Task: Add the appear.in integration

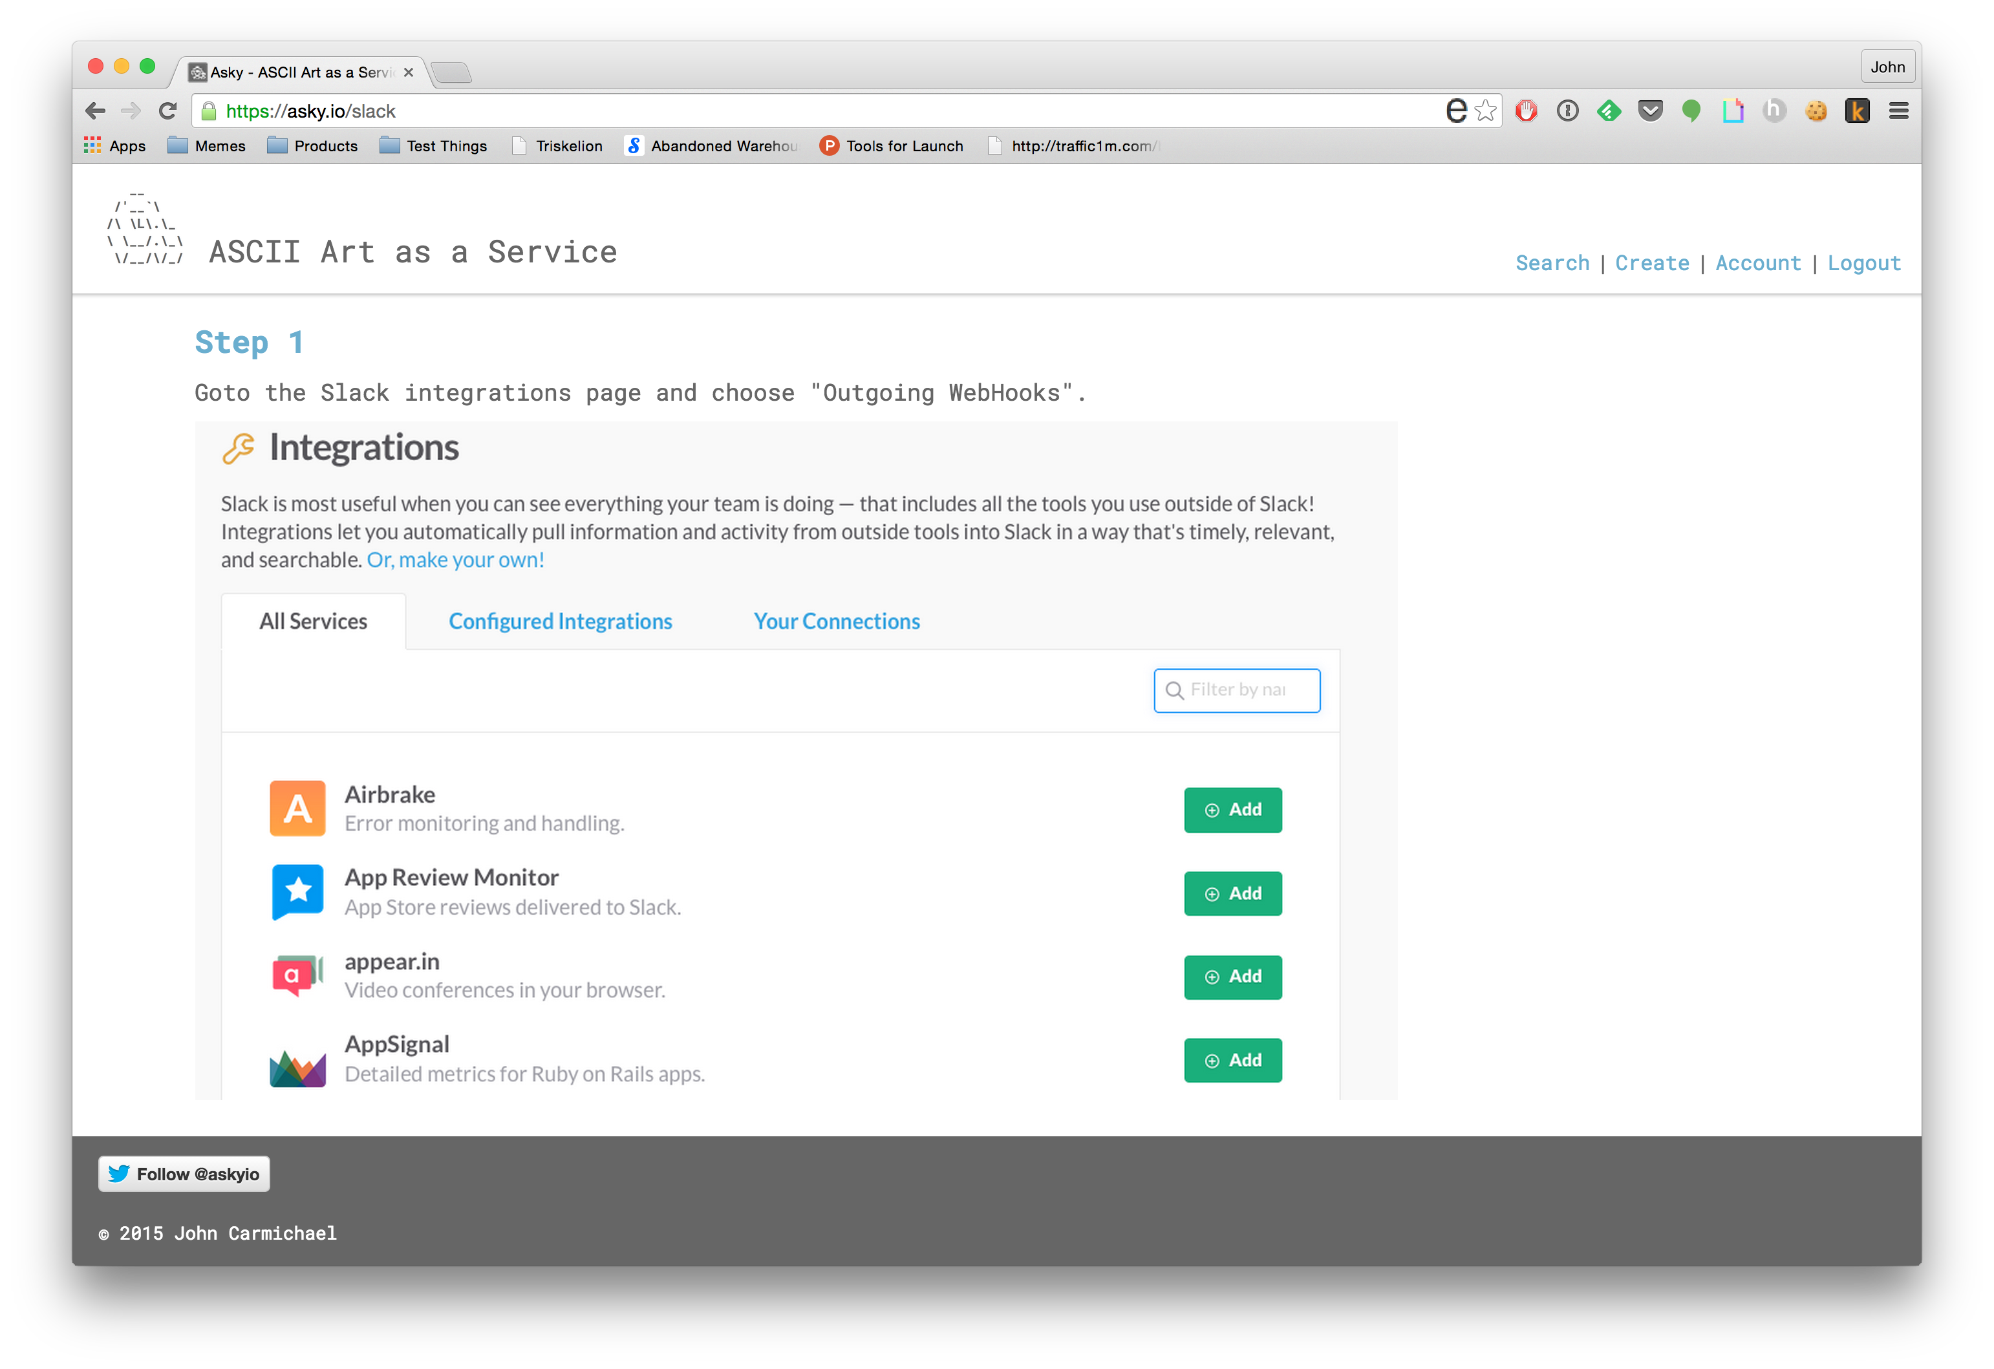Action: pos(1232,977)
